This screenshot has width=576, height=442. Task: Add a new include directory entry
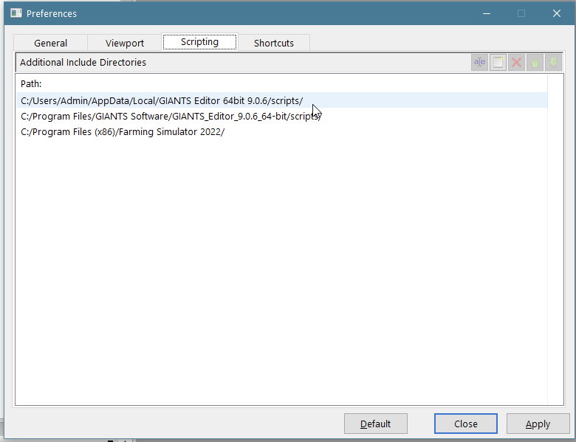coord(498,63)
